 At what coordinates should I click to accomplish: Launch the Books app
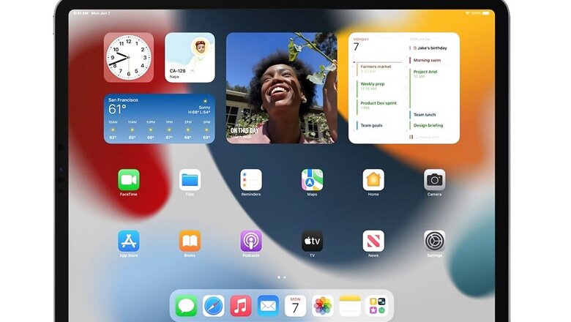(x=190, y=241)
